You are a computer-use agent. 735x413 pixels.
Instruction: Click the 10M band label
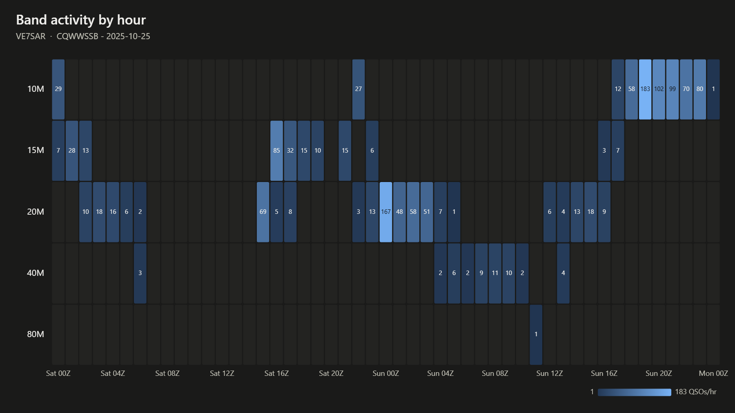(36, 89)
